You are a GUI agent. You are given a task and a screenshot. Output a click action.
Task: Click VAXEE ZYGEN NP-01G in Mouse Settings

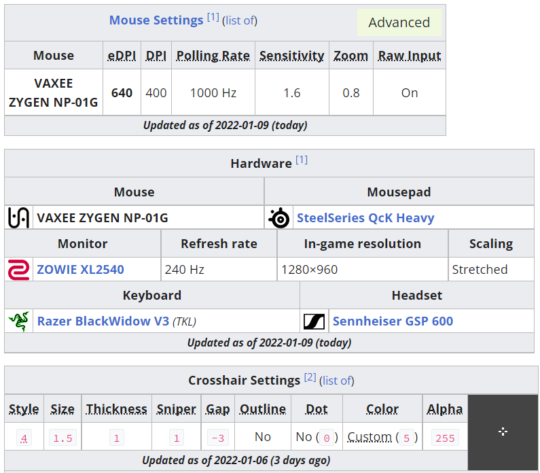click(x=54, y=92)
